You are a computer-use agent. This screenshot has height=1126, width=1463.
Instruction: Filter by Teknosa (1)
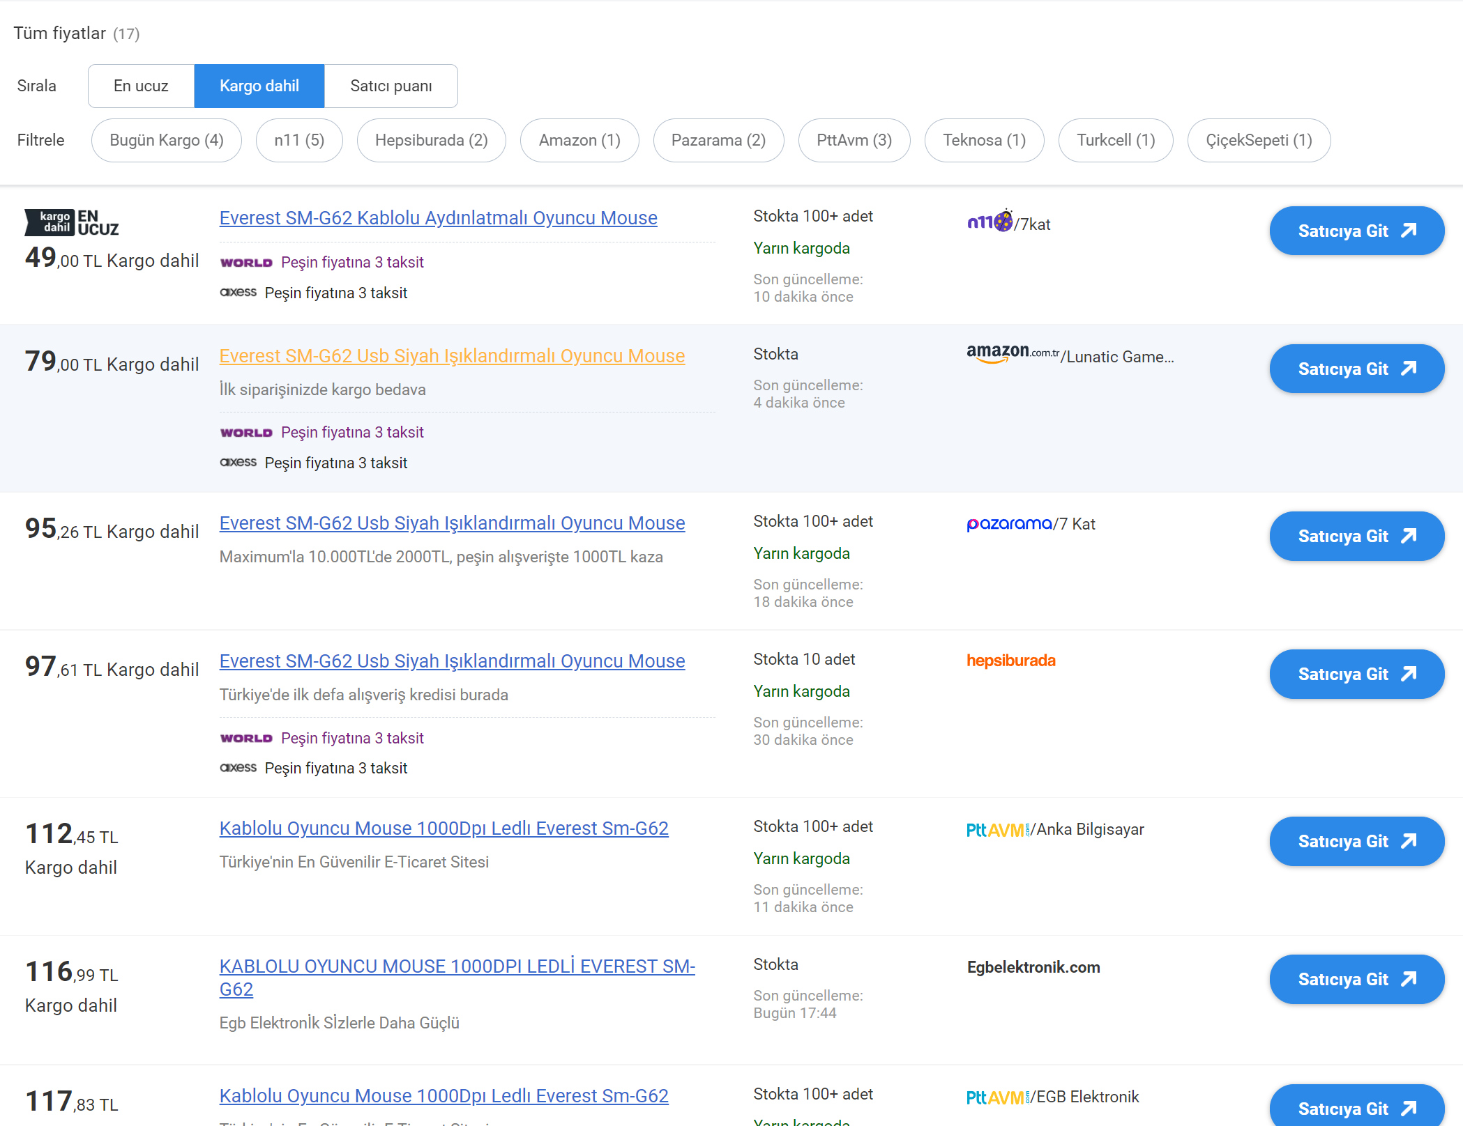click(x=984, y=140)
